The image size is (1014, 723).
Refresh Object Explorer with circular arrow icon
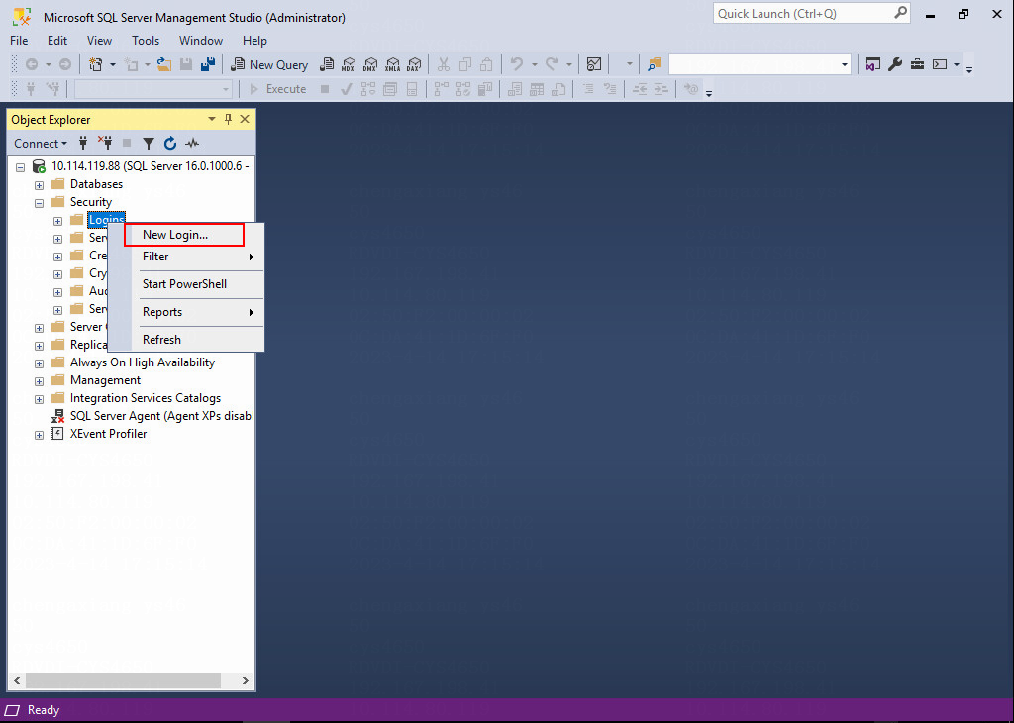(x=170, y=143)
